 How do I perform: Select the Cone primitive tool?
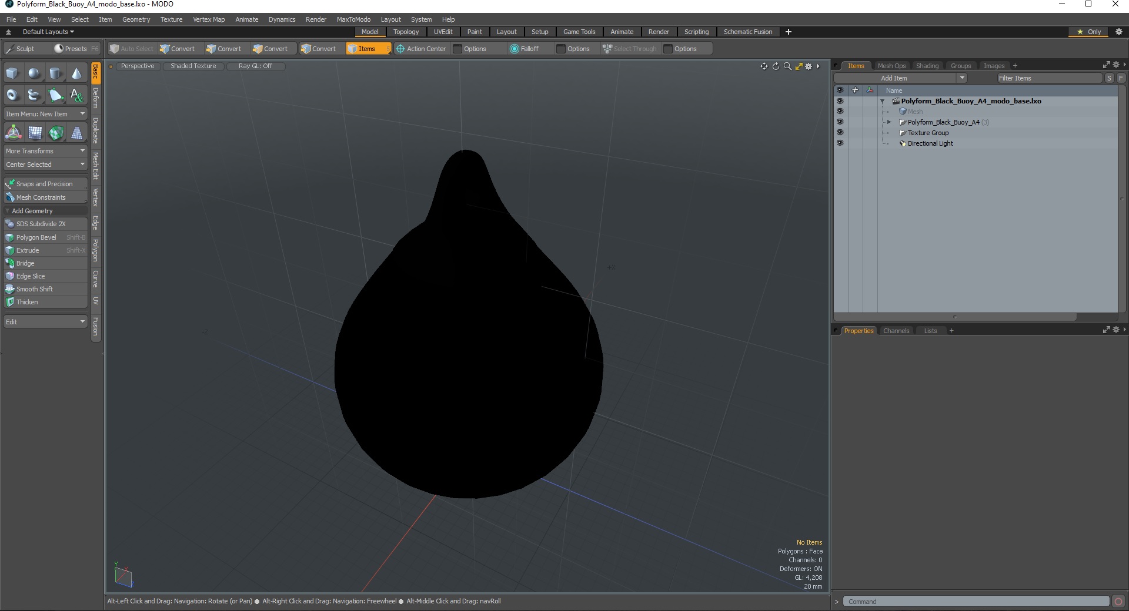tap(77, 73)
